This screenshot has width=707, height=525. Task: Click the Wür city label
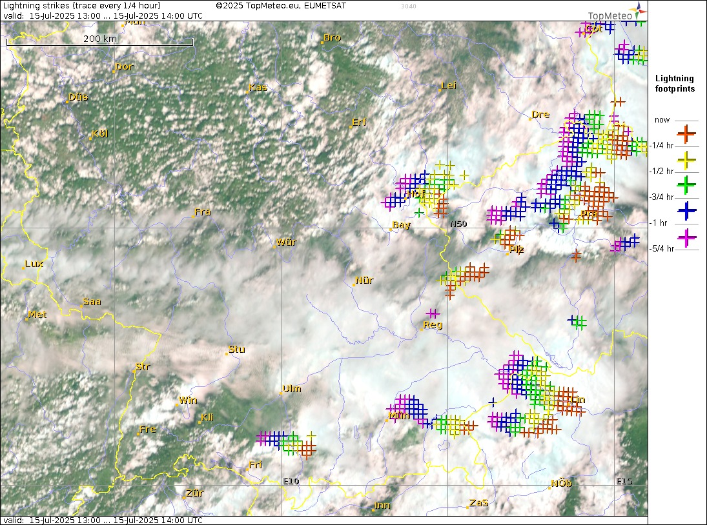(x=286, y=242)
